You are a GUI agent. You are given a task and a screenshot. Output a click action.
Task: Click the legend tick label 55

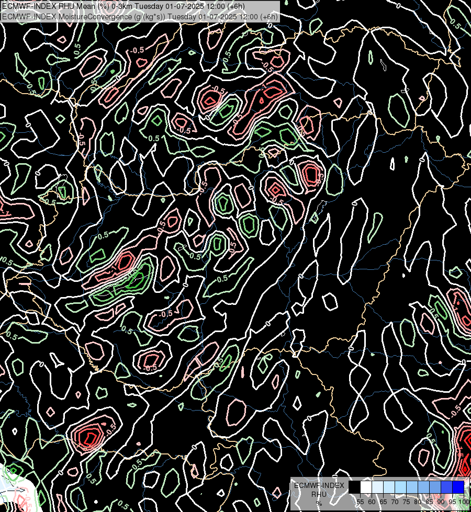coord(360,502)
